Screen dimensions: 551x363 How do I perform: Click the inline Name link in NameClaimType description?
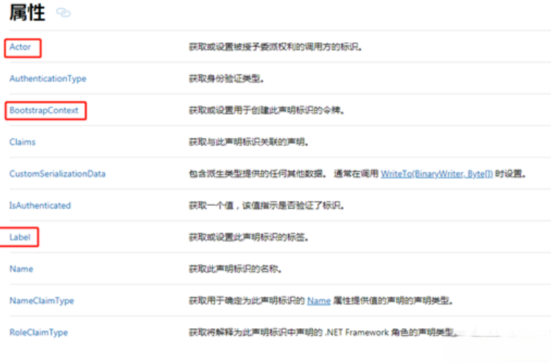pyautogui.click(x=318, y=301)
